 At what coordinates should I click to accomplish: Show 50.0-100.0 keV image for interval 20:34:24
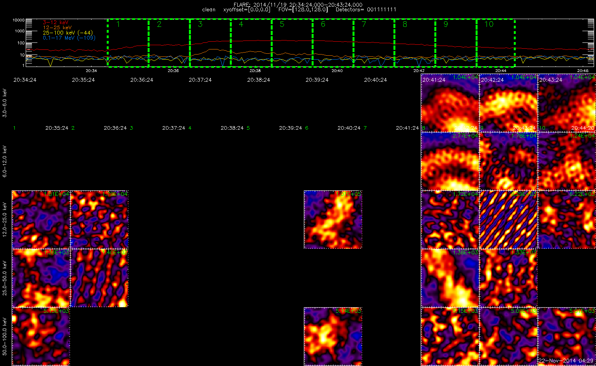point(41,336)
